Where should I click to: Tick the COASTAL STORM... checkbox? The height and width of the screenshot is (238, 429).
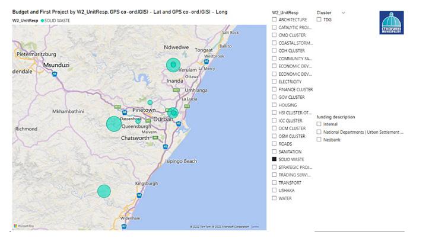(274, 43)
